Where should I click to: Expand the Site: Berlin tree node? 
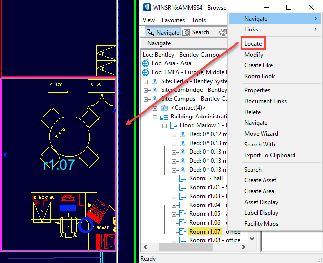tap(146, 82)
